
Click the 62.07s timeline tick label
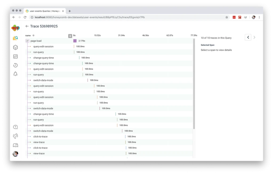170,35
